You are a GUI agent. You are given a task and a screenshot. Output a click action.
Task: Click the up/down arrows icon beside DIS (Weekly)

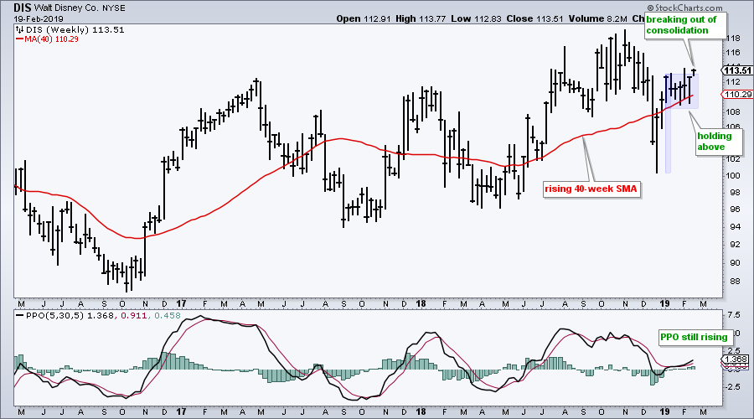pos(20,30)
